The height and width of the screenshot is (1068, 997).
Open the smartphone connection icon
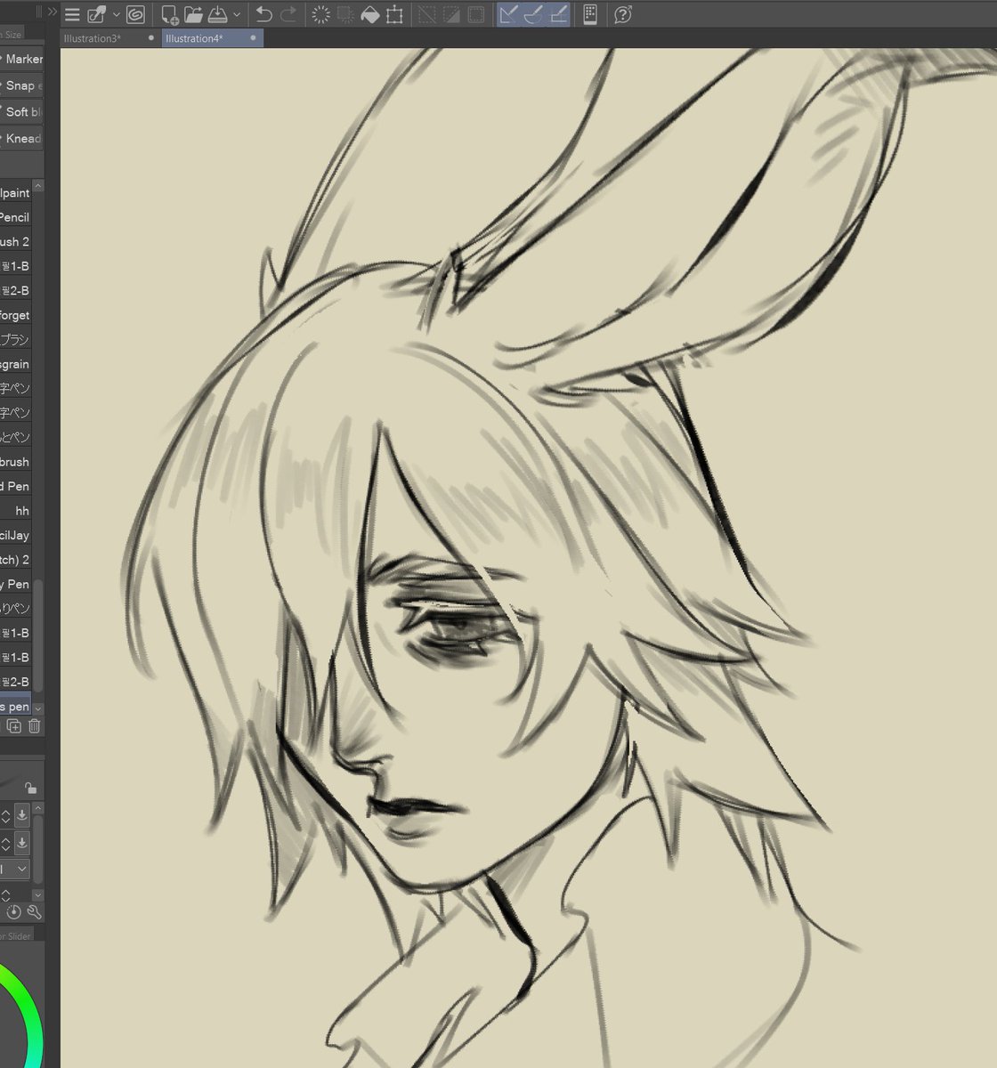point(589,14)
